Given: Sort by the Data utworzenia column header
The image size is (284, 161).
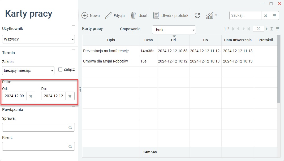Looking at the screenshot, I should click(238, 40).
